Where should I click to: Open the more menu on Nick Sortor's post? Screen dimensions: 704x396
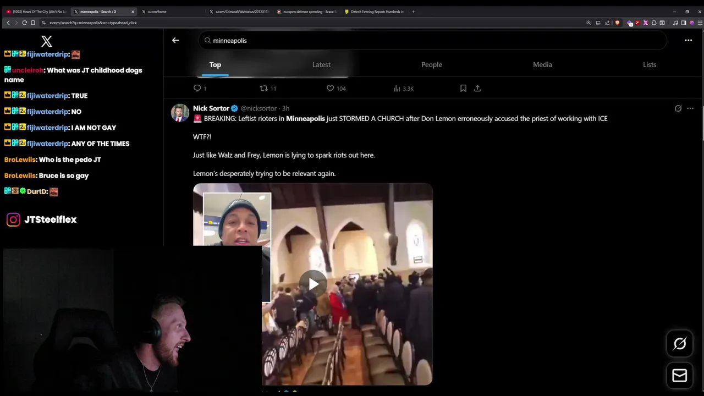pyautogui.click(x=690, y=108)
